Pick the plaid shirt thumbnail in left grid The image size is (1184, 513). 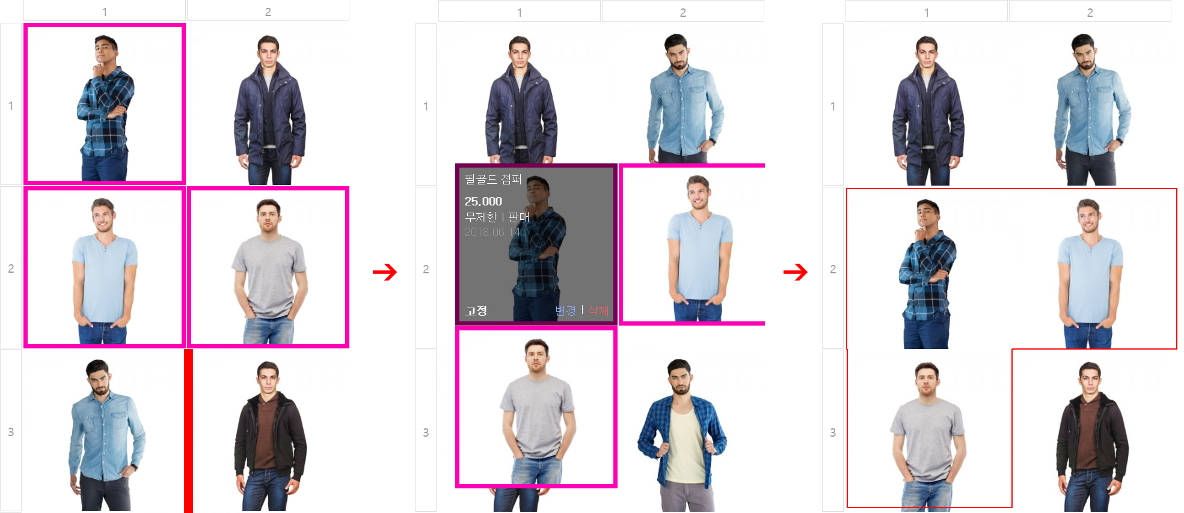pos(105,104)
